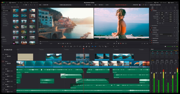180x94 pixels.
Task: Click the Flip horizontal icon
Action: pos(160,23)
